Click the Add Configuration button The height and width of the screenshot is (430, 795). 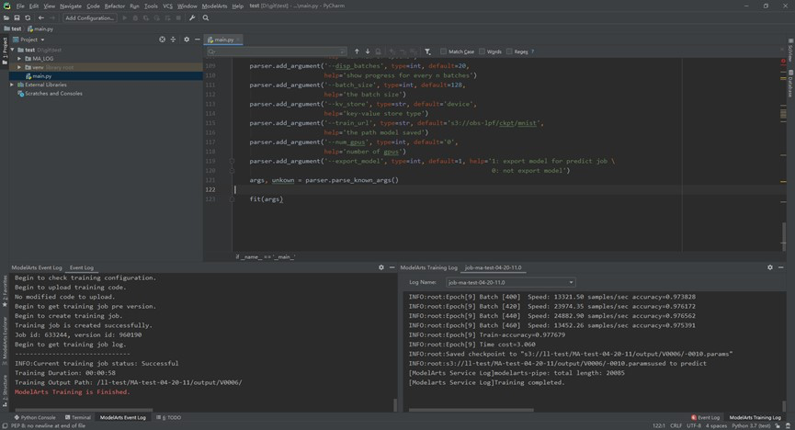90,17
